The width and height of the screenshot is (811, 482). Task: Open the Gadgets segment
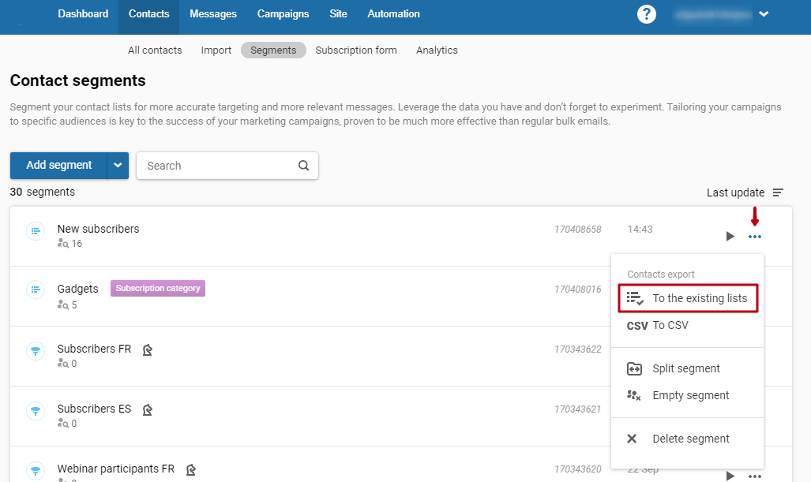(x=77, y=289)
